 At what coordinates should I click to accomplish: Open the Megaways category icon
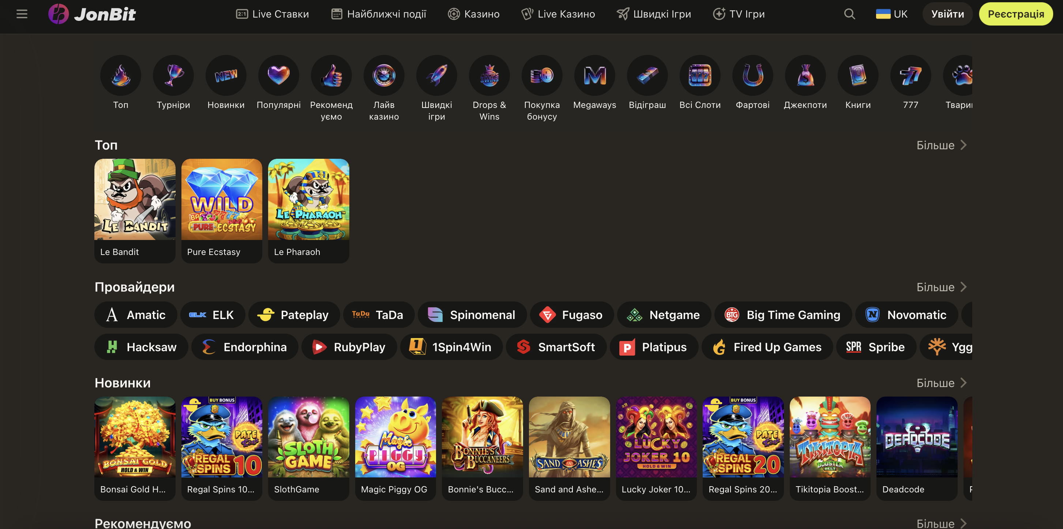tap(595, 75)
